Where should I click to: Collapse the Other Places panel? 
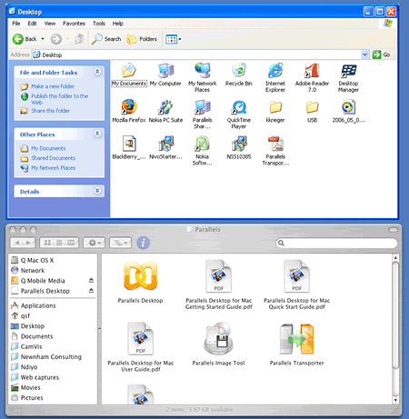coord(97,134)
